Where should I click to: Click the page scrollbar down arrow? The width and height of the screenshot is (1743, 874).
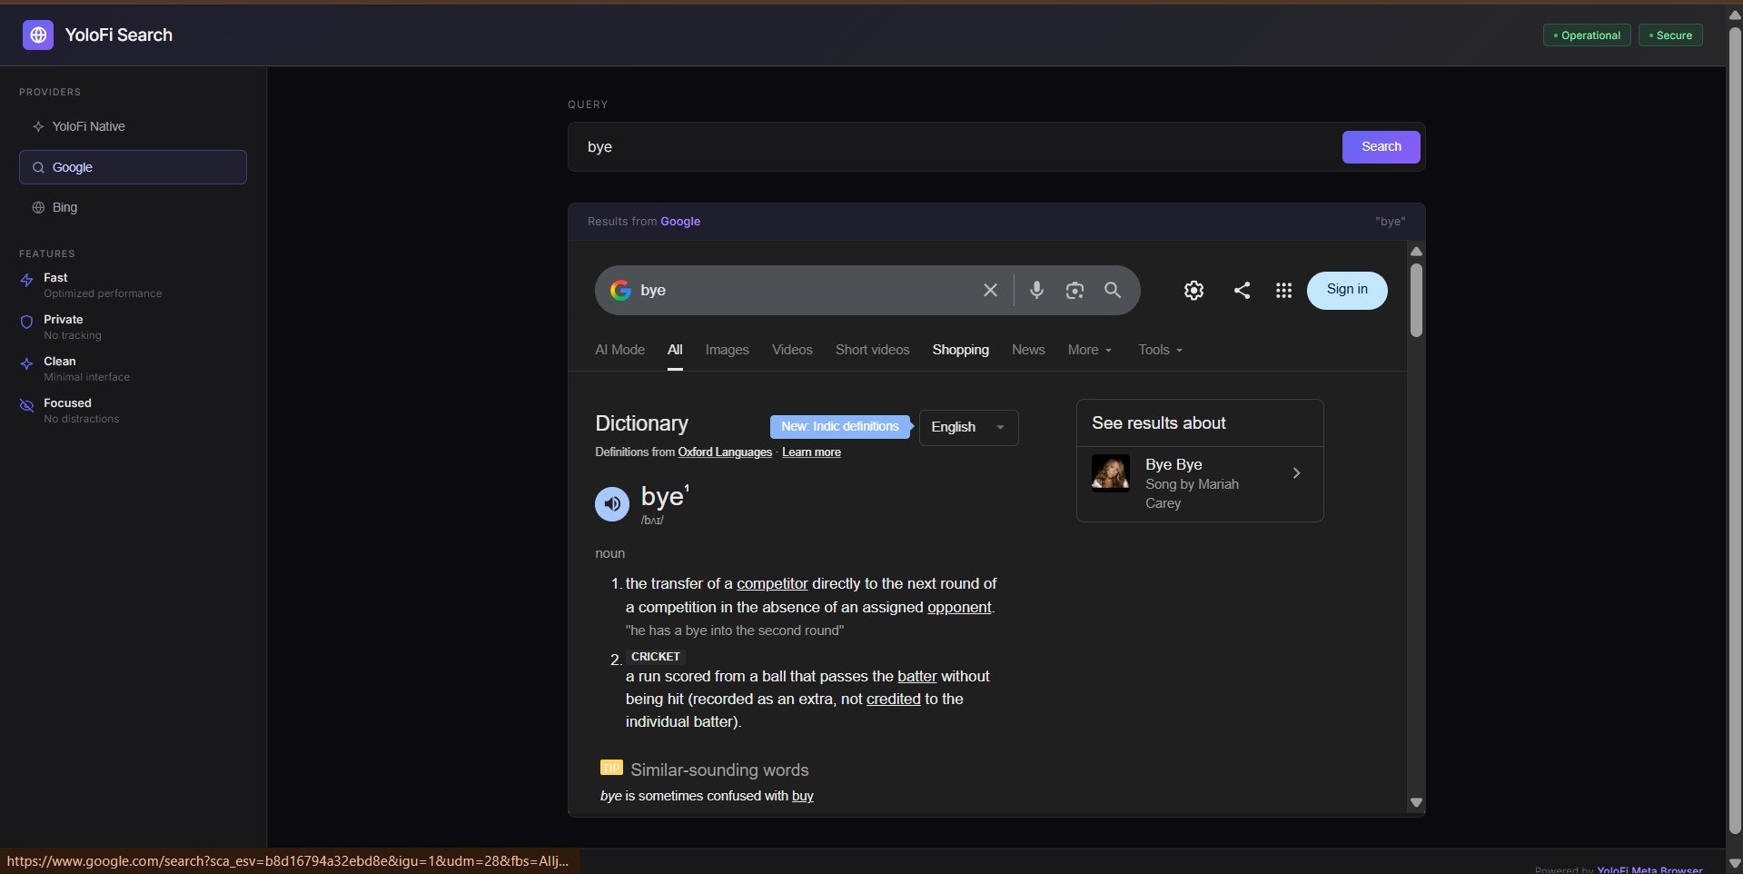pos(1735,864)
